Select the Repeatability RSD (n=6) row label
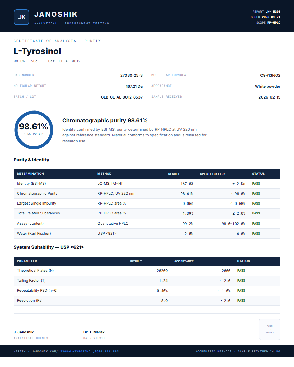294x367 pixels. pyautogui.click(x=37, y=290)
